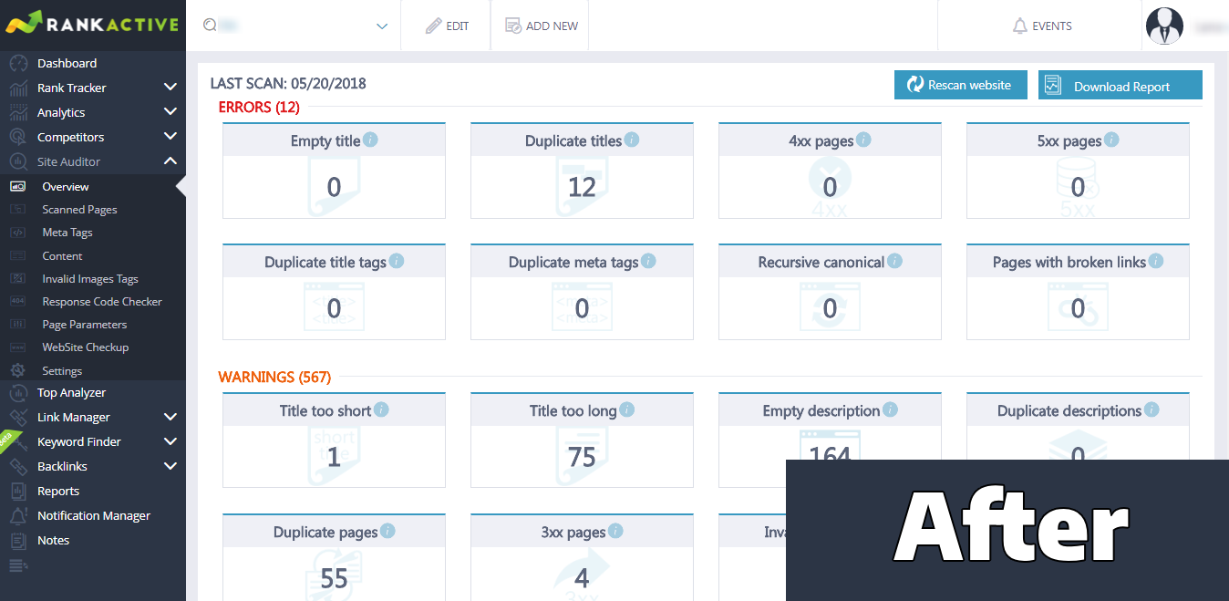This screenshot has height=601, width=1229.
Task: Click info icon next to Title too long
Action: click(x=626, y=409)
